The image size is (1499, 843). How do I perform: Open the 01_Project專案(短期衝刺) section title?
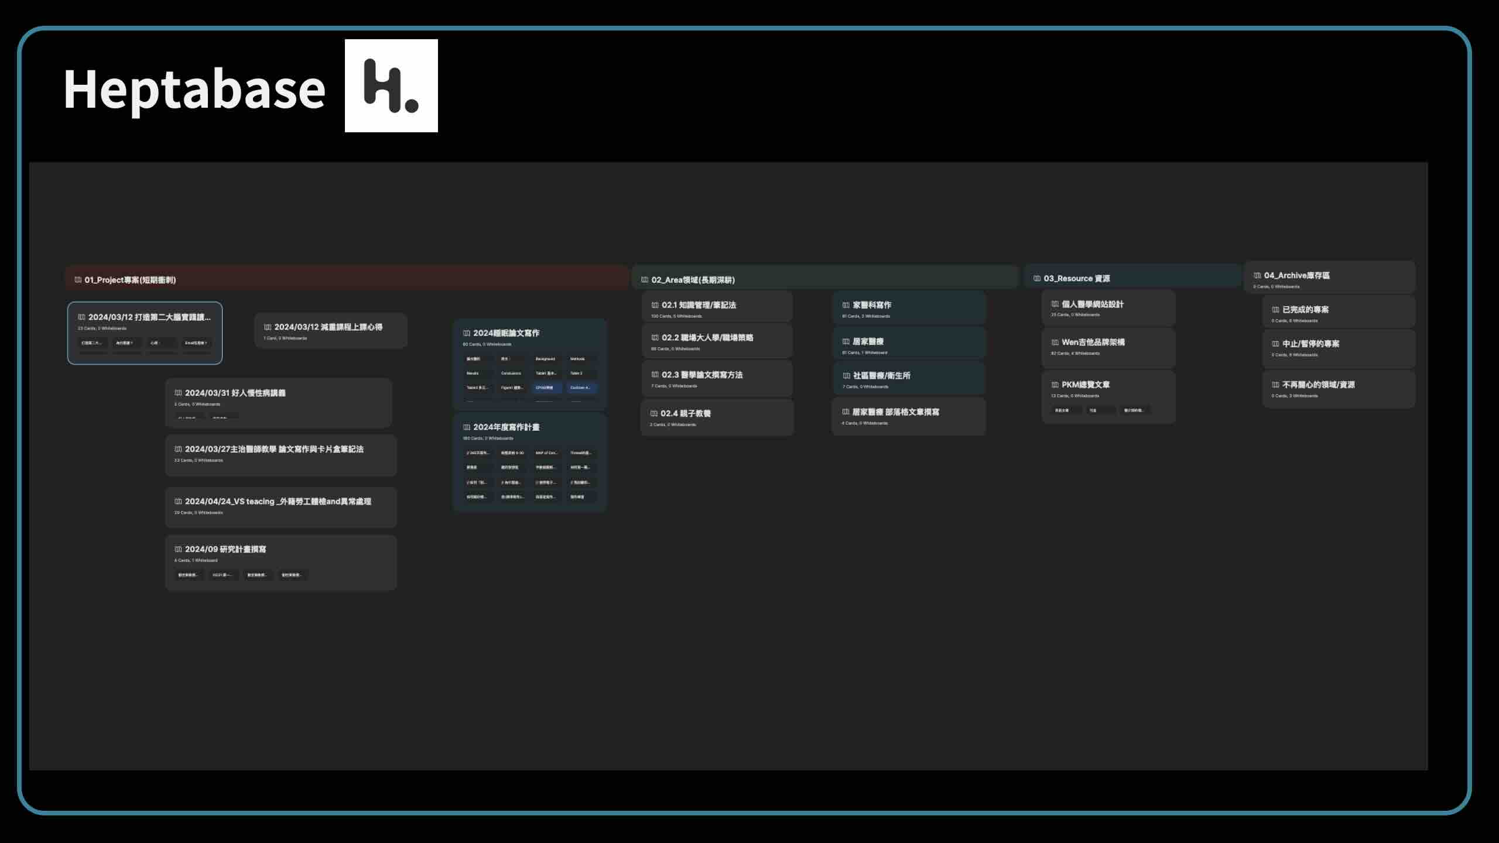[130, 280]
